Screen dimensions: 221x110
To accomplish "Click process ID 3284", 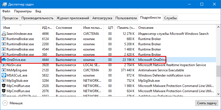I will click(45, 81).
